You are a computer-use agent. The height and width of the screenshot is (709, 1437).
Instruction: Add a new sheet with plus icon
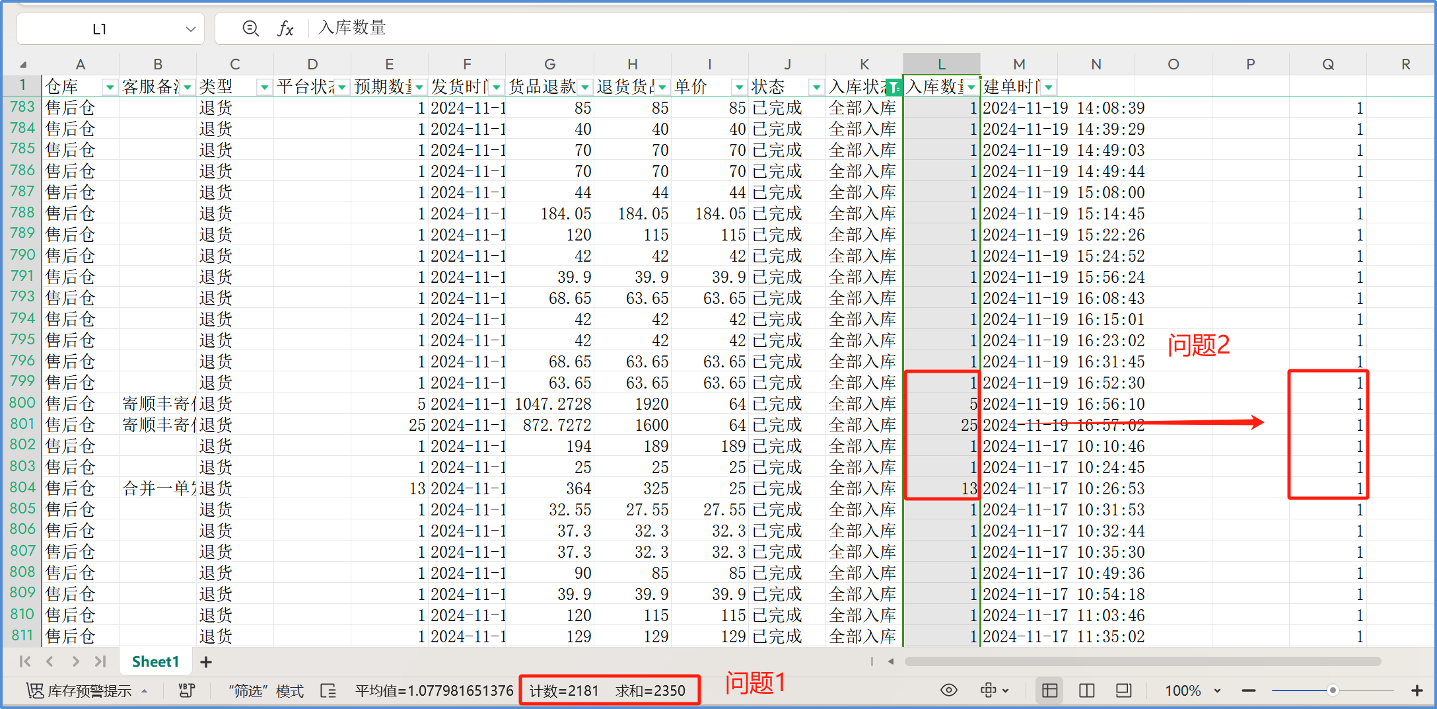[206, 661]
